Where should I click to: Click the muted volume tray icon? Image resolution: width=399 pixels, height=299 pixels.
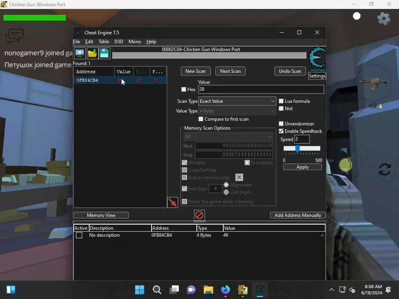click(x=352, y=290)
